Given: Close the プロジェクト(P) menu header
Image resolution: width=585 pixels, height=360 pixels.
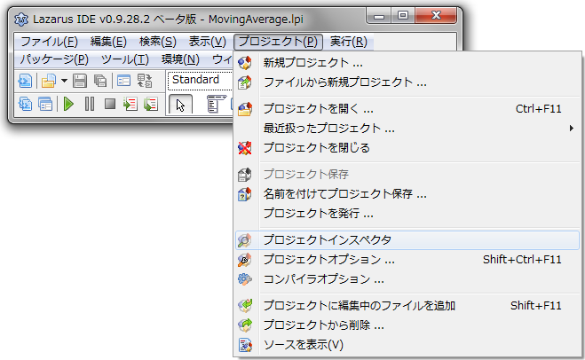Looking at the screenshot, I should pos(278,42).
